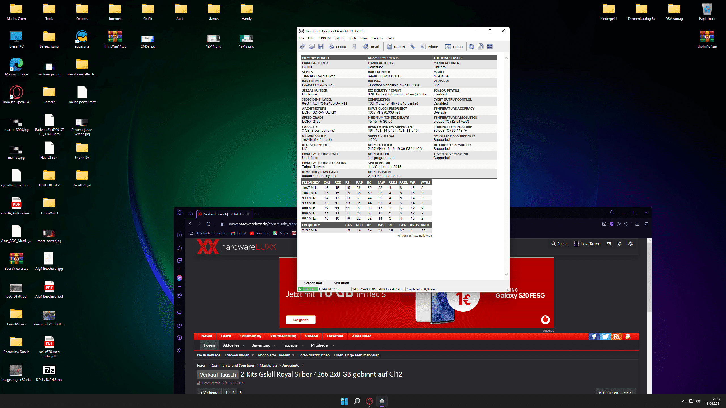Click the floppy disk save icon
This screenshot has height=408, width=726.
click(321, 47)
